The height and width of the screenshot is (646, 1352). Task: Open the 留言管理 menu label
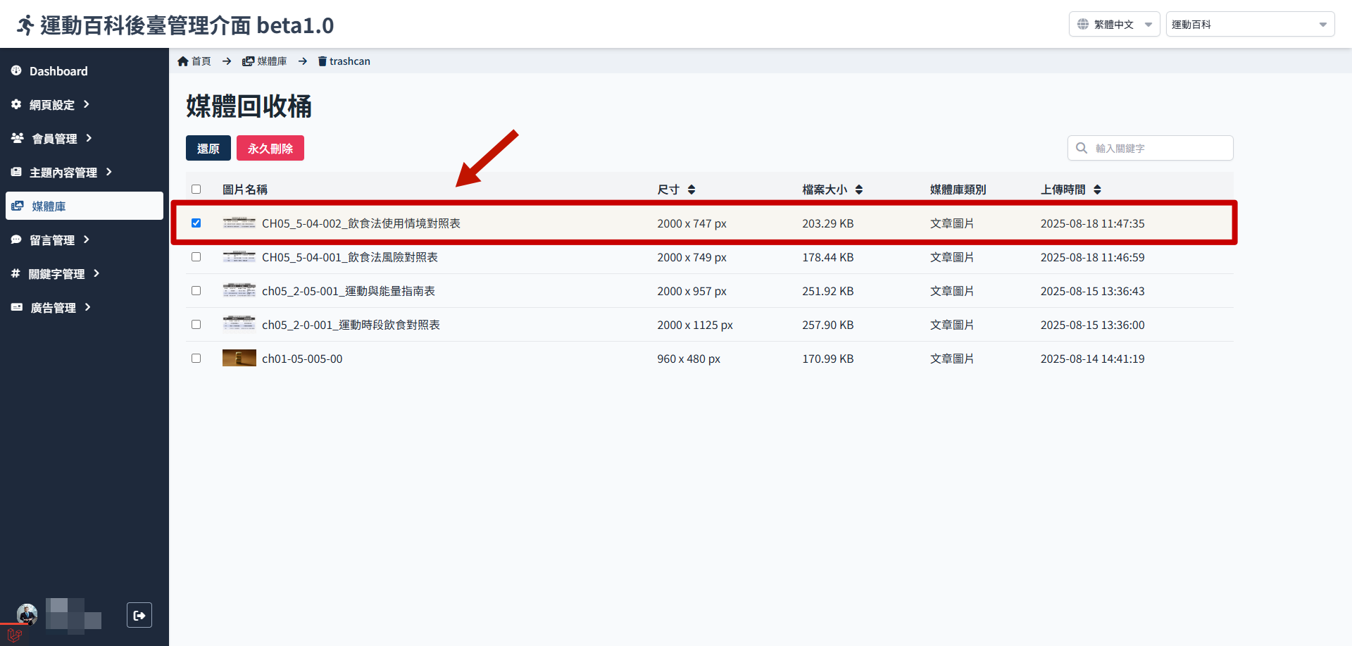pyautogui.click(x=52, y=240)
